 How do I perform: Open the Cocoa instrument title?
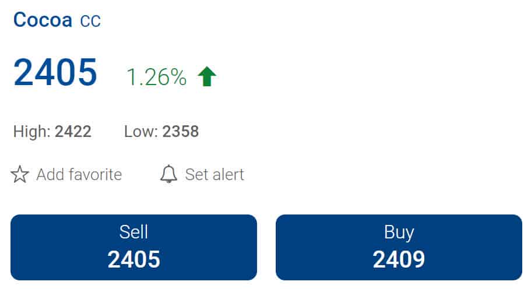pos(43,20)
